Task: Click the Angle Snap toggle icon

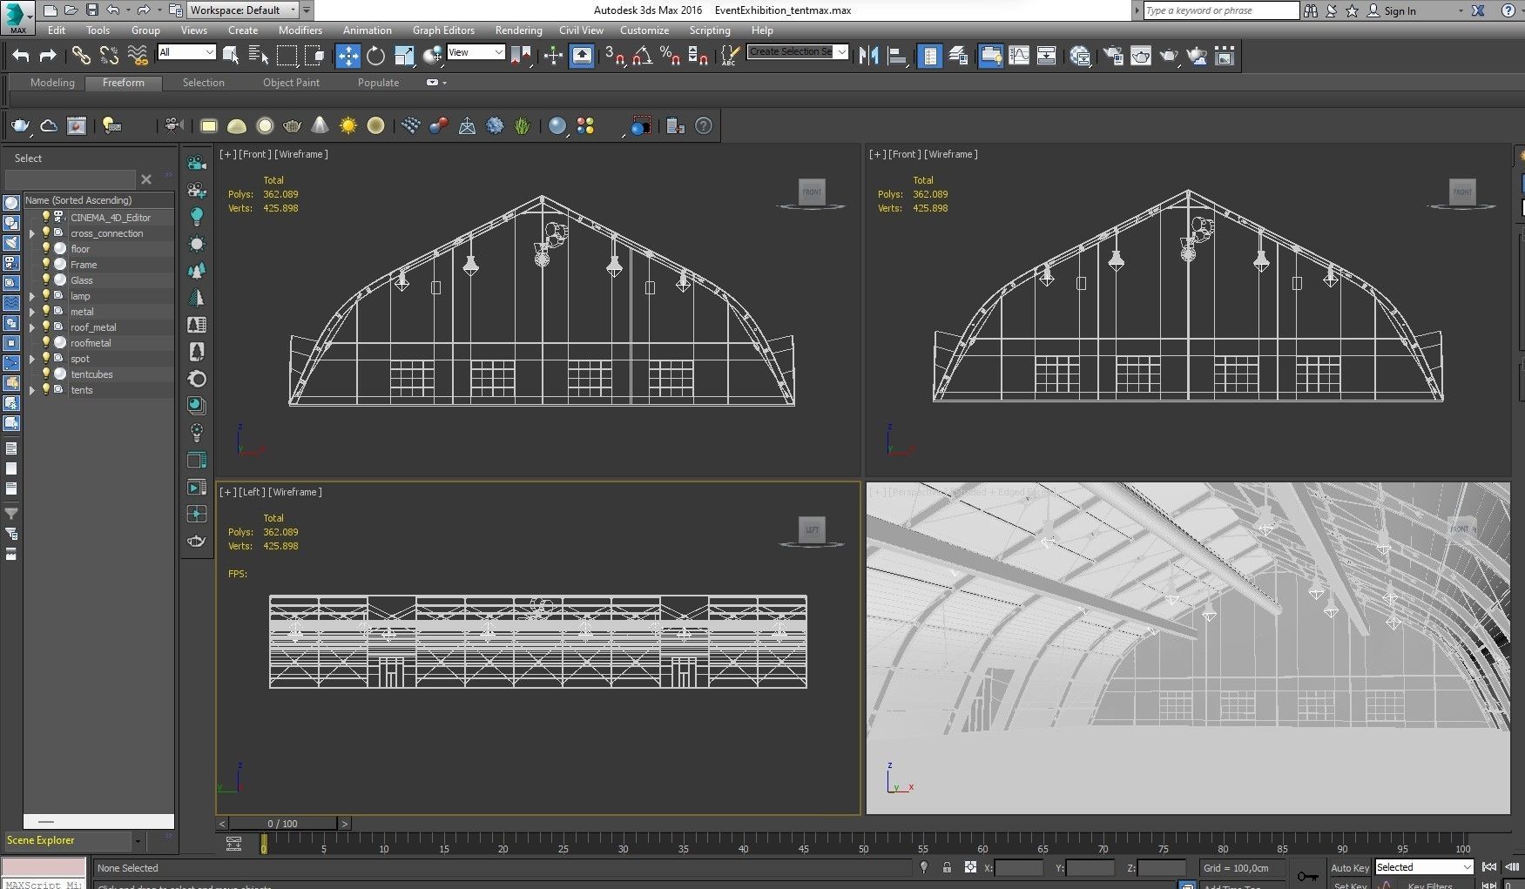Action: tap(642, 57)
